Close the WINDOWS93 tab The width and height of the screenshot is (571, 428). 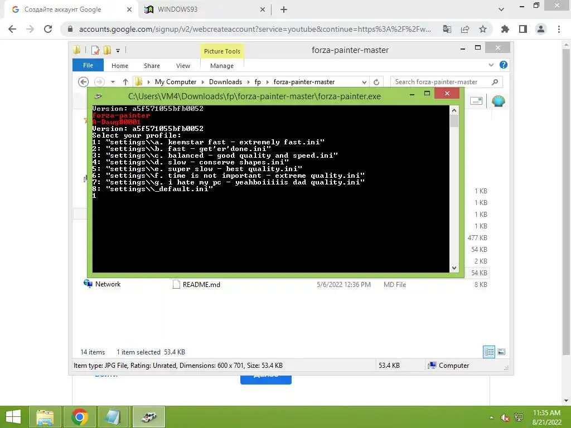[x=263, y=10]
